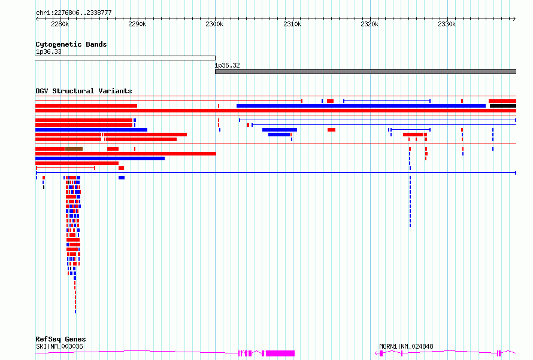Click the thick blue variant spanning 2303k to 2335k
This screenshot has width=533, height=360.
(x=361, y=106)
